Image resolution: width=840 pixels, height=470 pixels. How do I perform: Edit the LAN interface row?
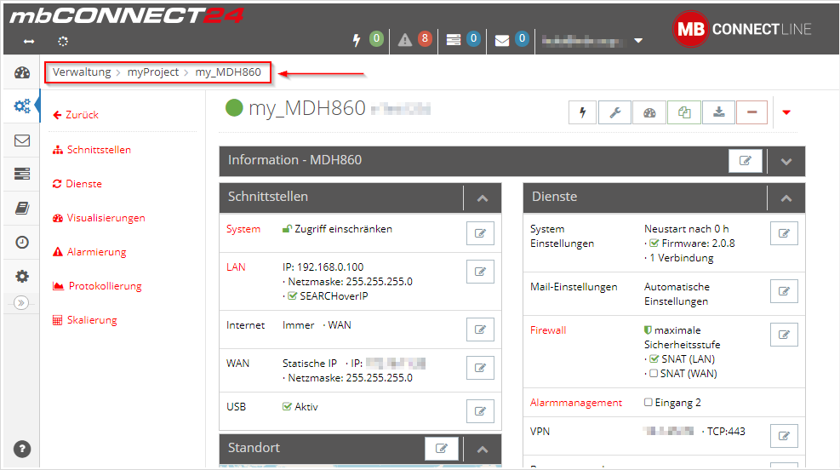click(480, 271)
